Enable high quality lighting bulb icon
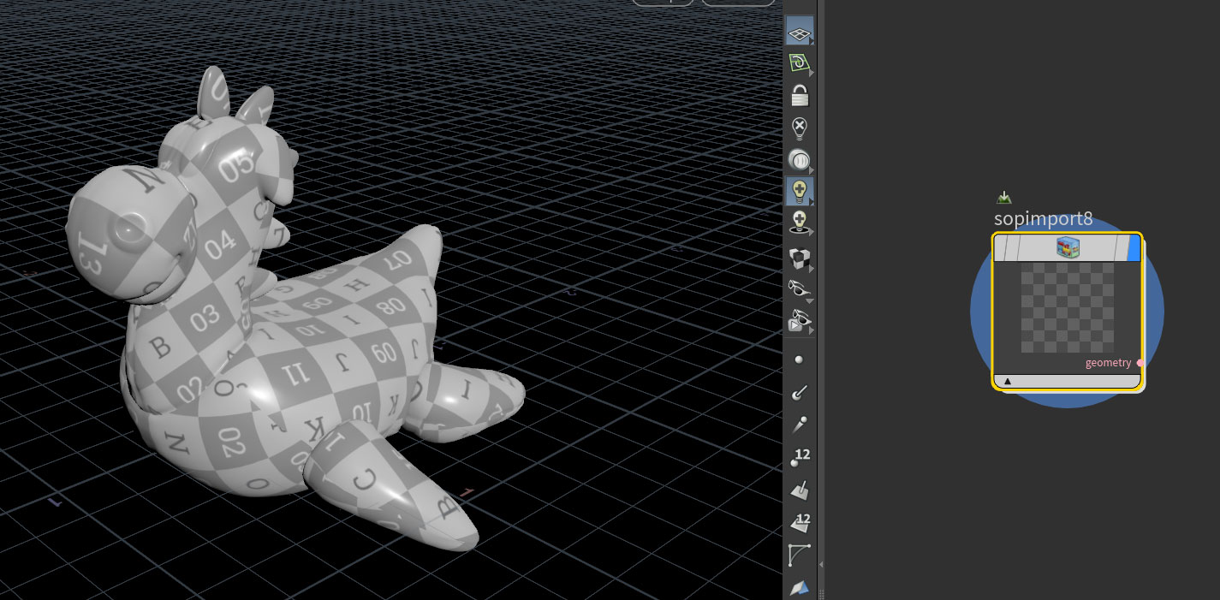1220x600 pixels. (x=799, y=223)
